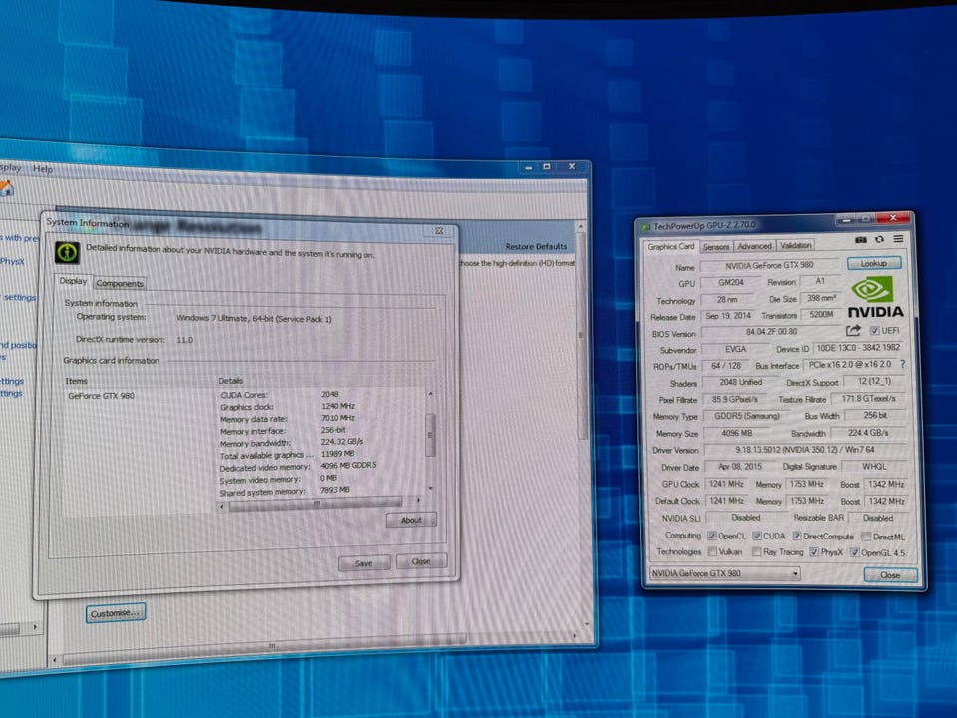Click the Bandwidth field 224.4 GB/s

pyautogui.click(x=868, y=432)
